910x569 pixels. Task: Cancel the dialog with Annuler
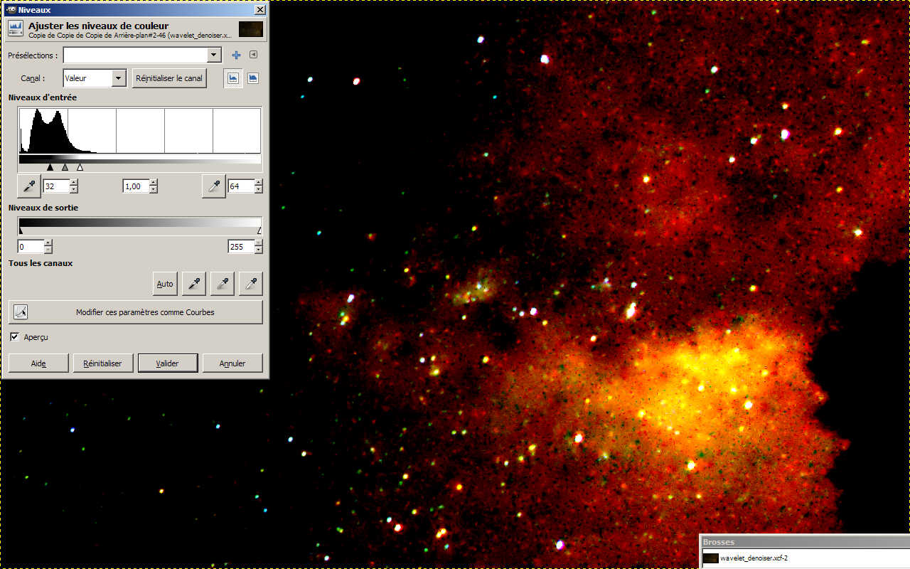(232, 363)
